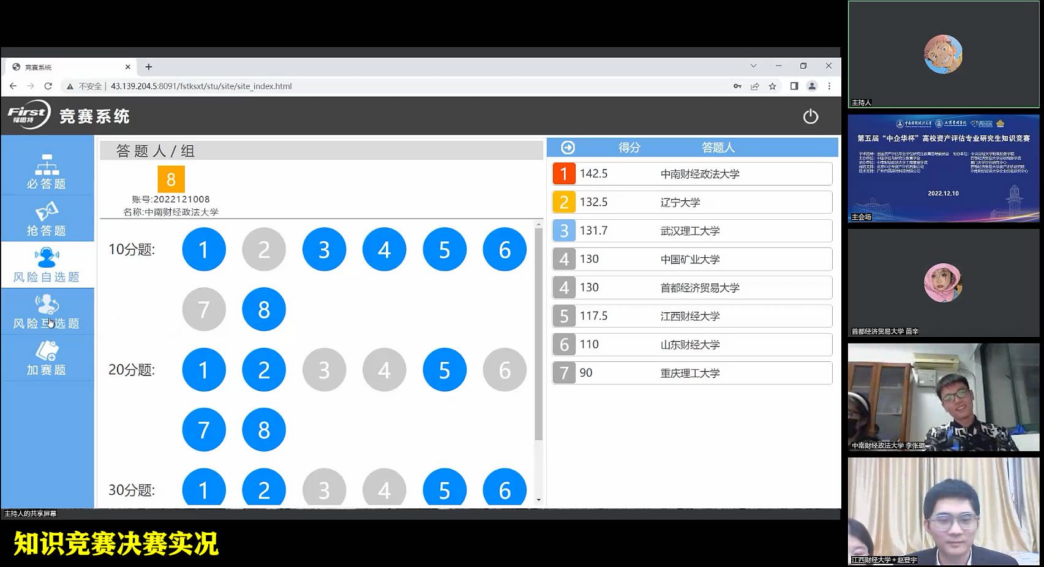
Task: Select rank 3 row 武汉理工大学
Action: pyautogui.click(x=692, y=231)
